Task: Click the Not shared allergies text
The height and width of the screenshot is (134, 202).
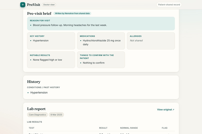Action: [x=136, y=40]
